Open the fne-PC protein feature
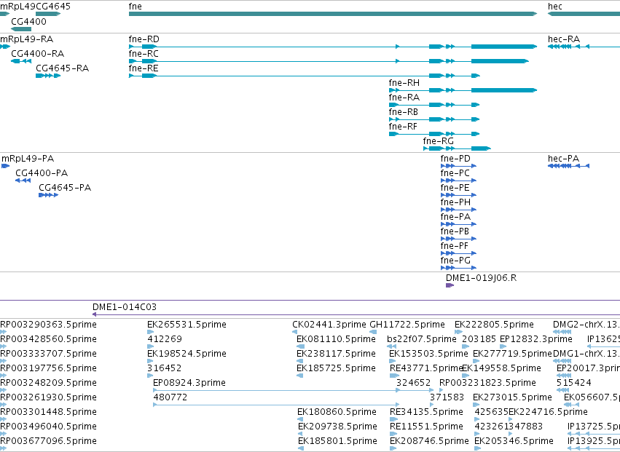 (x=458, y=181)
